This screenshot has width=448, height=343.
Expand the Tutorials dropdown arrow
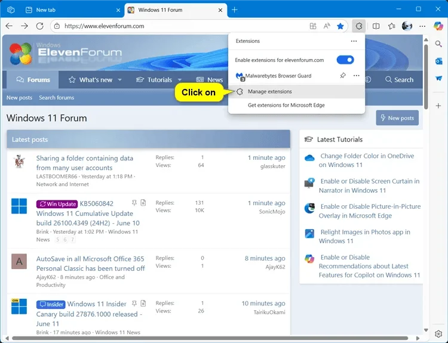point(180,79)
